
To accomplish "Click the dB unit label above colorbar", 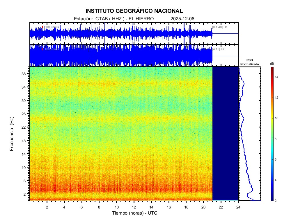I will (x=272, y=64).
